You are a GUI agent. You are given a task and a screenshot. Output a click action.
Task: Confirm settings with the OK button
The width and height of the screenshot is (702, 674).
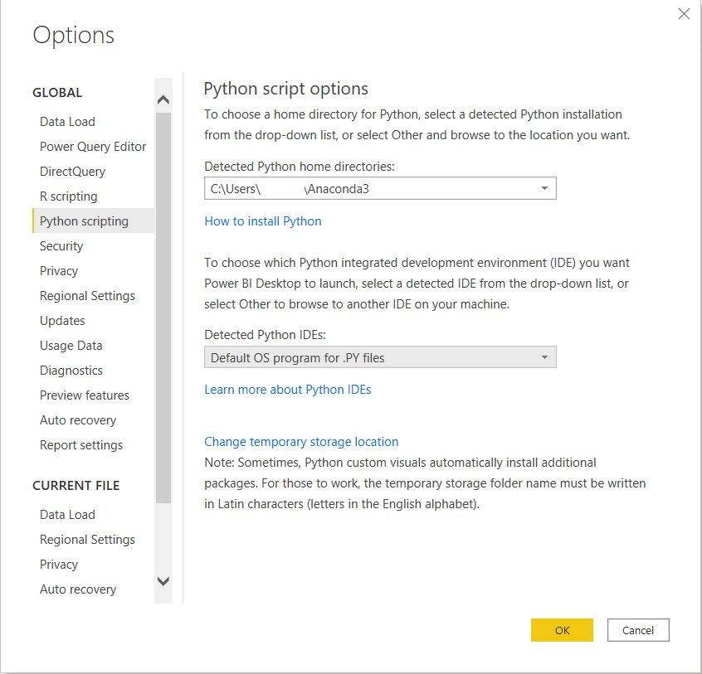(x=562, y=630)
